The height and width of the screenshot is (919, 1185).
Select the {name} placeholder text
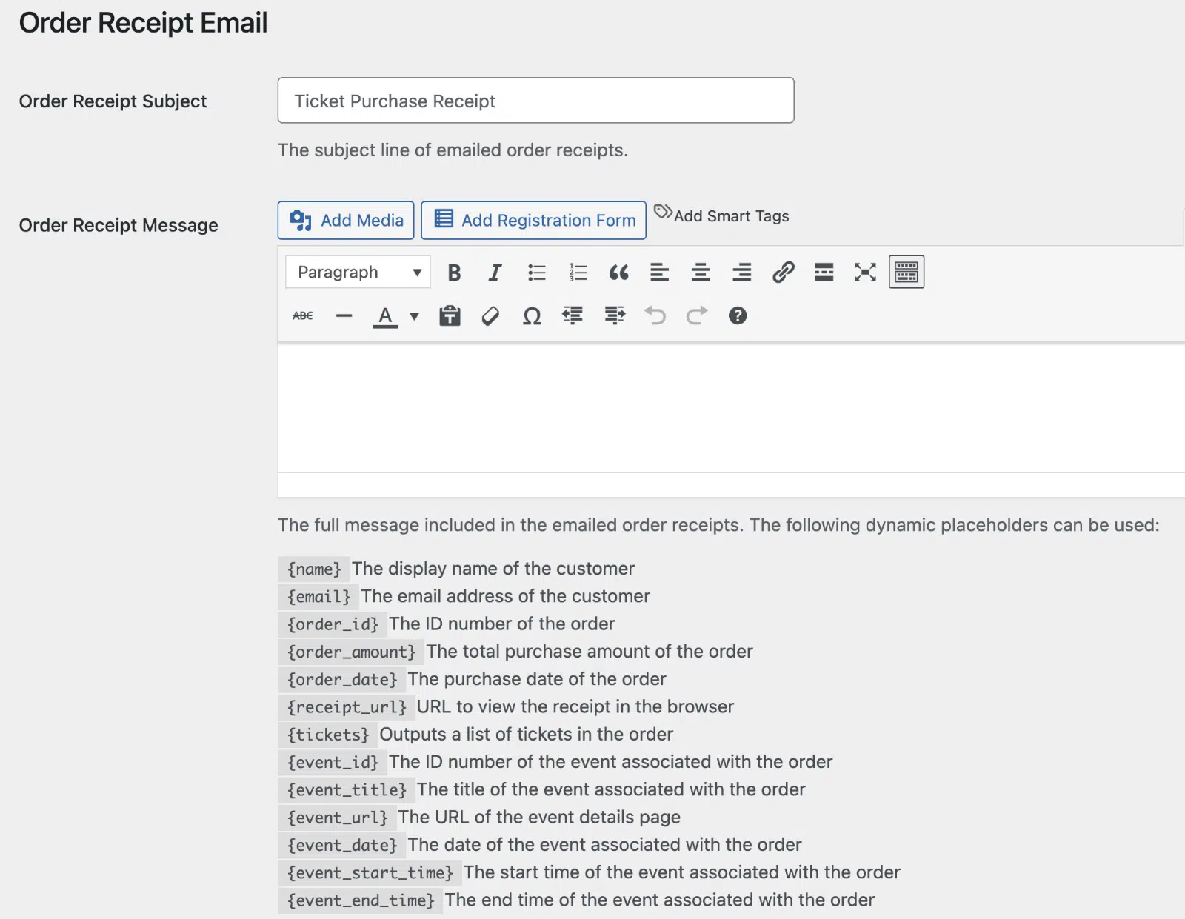314,569
